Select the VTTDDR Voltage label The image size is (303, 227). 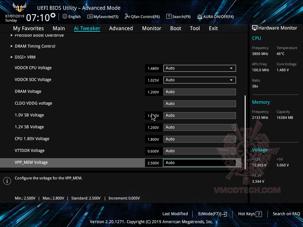(30, 150)
